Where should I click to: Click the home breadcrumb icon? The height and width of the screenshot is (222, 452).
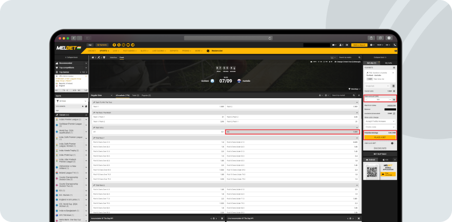tap(93, 58)
